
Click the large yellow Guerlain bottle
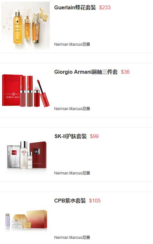pos(18,27)
